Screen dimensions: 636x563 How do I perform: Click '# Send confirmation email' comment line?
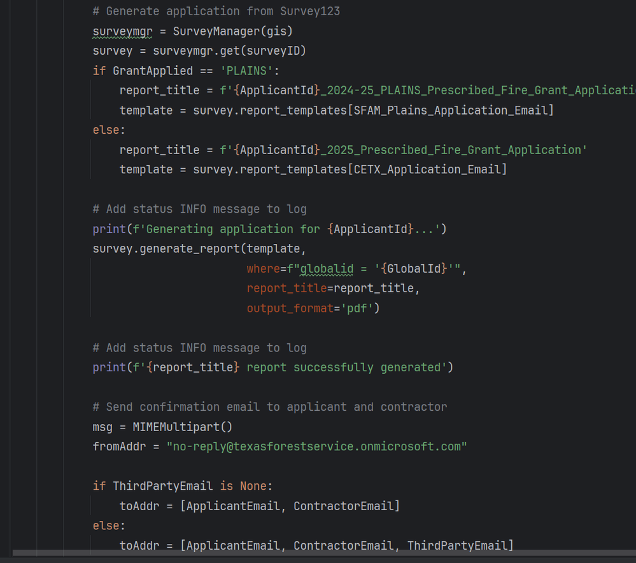click(270, 407)
